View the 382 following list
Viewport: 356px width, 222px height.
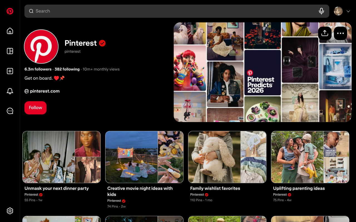(x=67, y=69)
